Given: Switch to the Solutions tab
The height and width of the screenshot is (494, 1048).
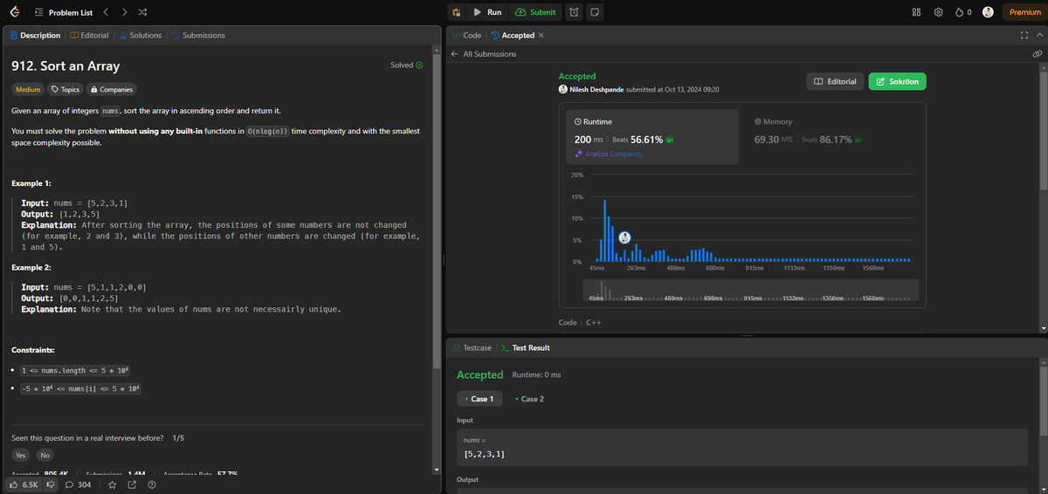Looking at the screenshot, I should point(140,35).
